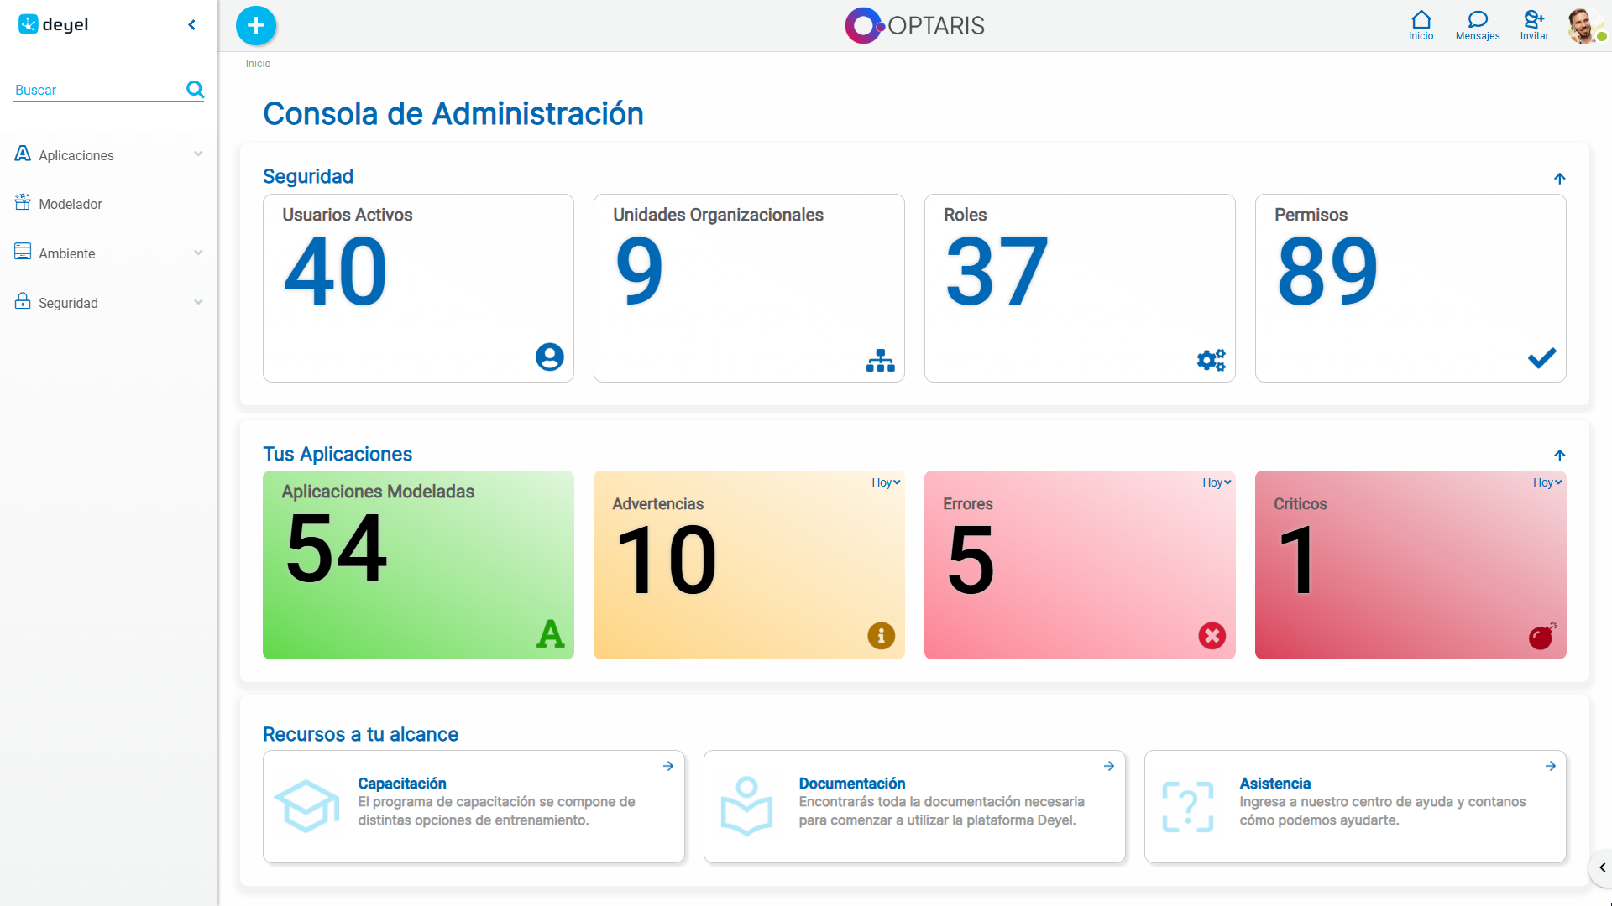Click the Roles gears icon
This screenshot has width=1612, height=906.
(x=1211, y=360)
